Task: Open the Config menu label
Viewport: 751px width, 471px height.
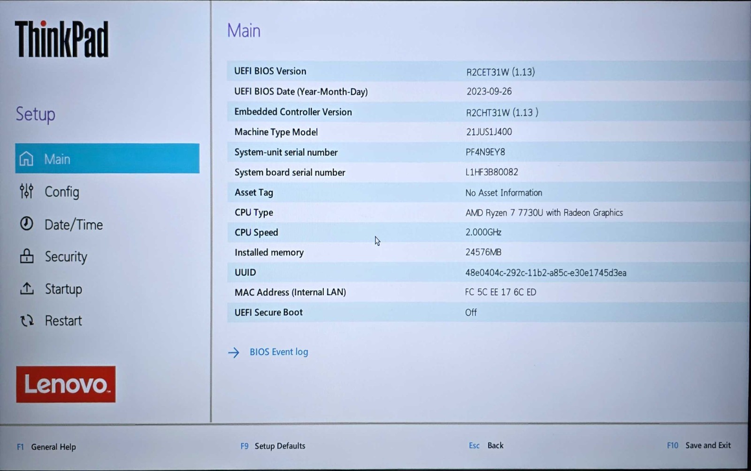Action: [x=62, y=192]
